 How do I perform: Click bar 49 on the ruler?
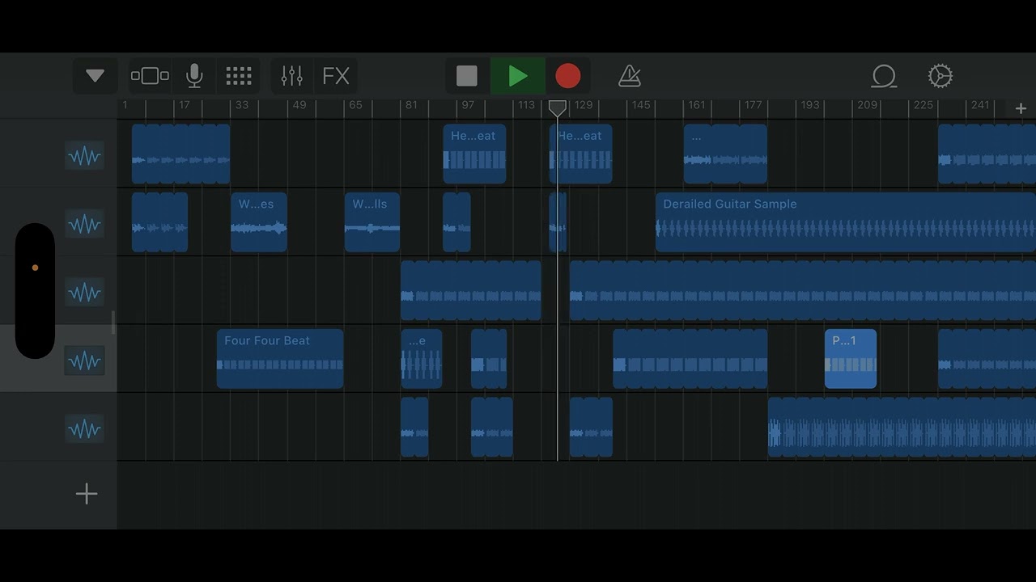click(299, 105)
